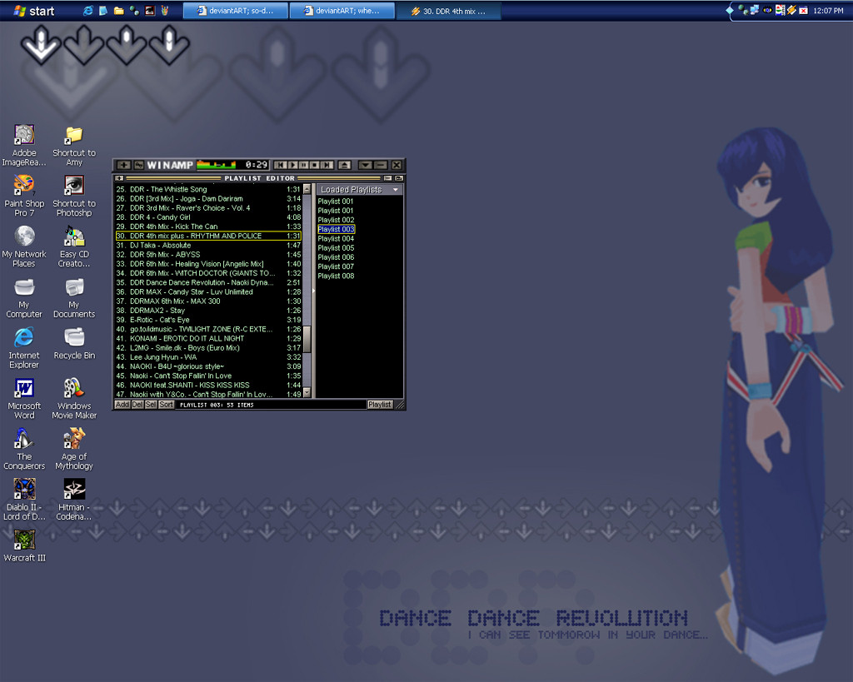Open the Easy CD Creator desktop icon

[x=74, y=246]
